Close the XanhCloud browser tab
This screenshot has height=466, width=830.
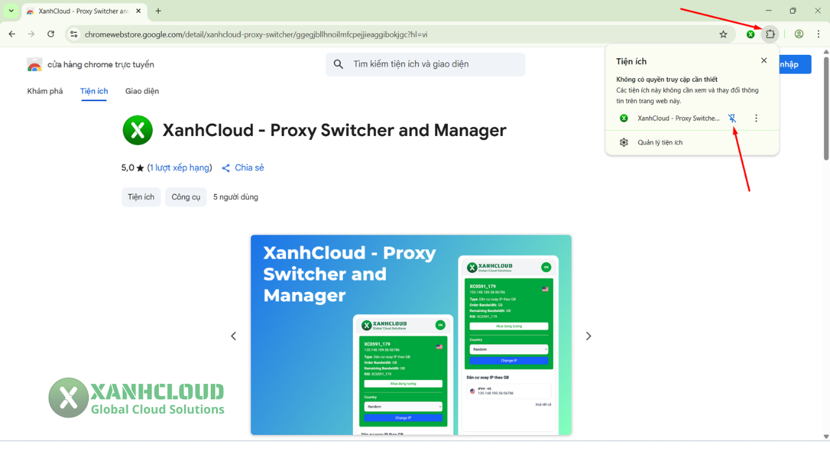coord(138,11)
